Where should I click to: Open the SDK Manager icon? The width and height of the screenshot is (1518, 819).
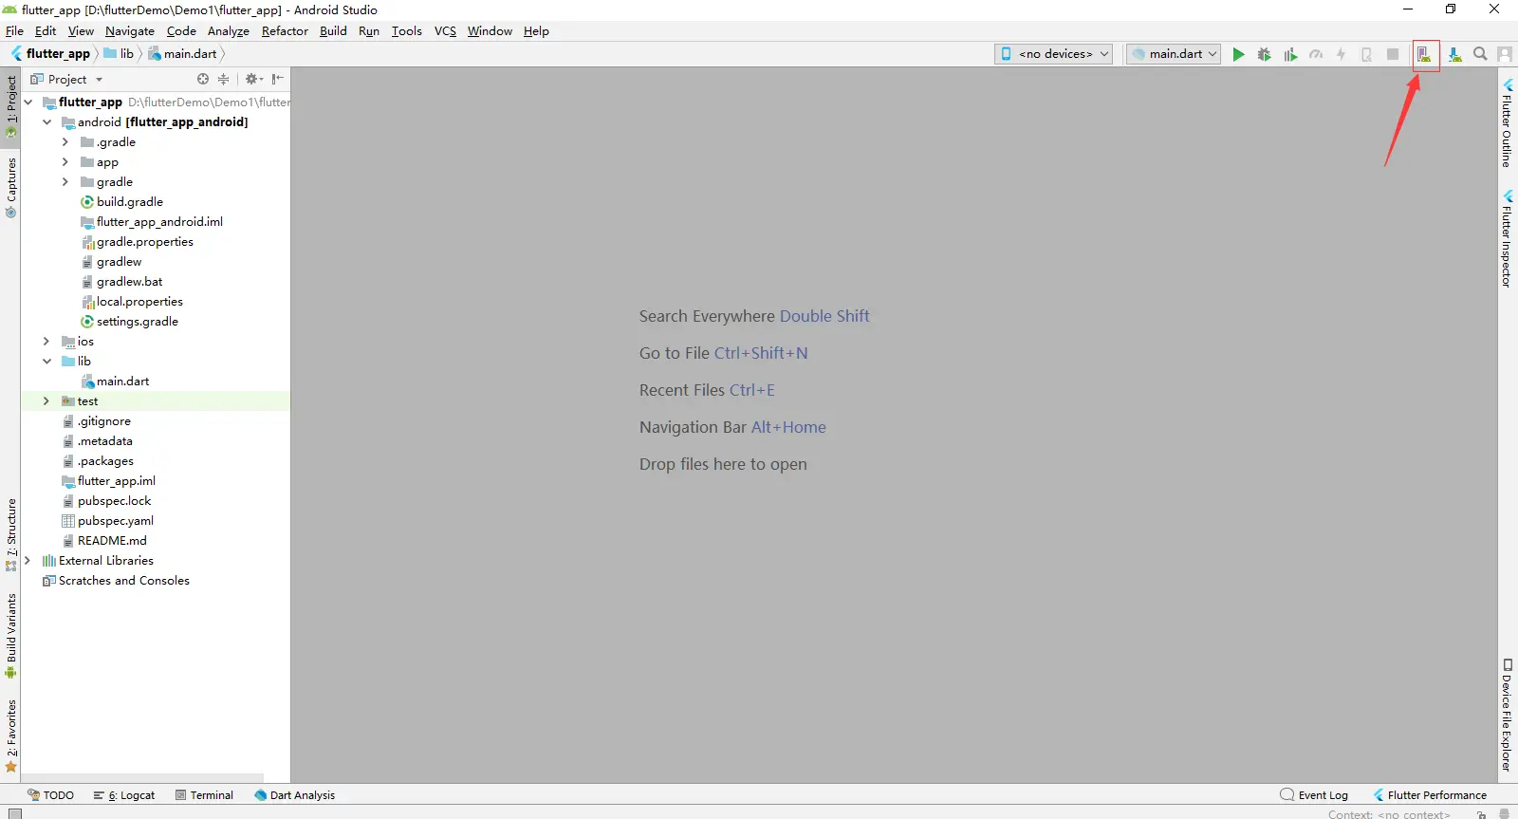click(x=1454, y=54)
